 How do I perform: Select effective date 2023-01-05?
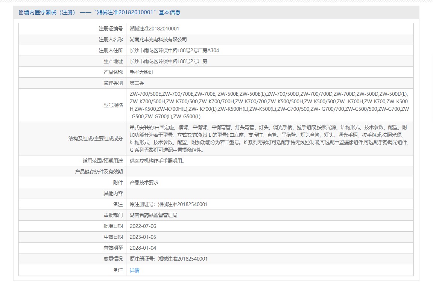tap(143, 237)
